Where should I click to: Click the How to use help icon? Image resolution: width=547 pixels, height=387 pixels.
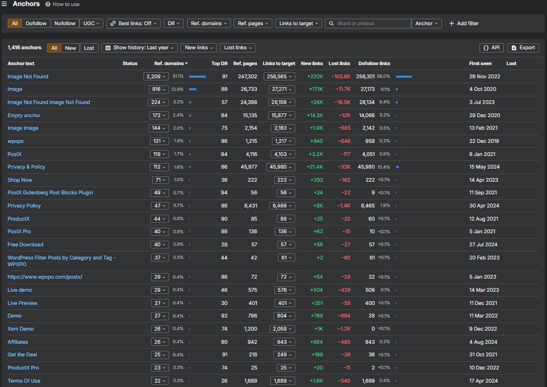pos(48,4)
